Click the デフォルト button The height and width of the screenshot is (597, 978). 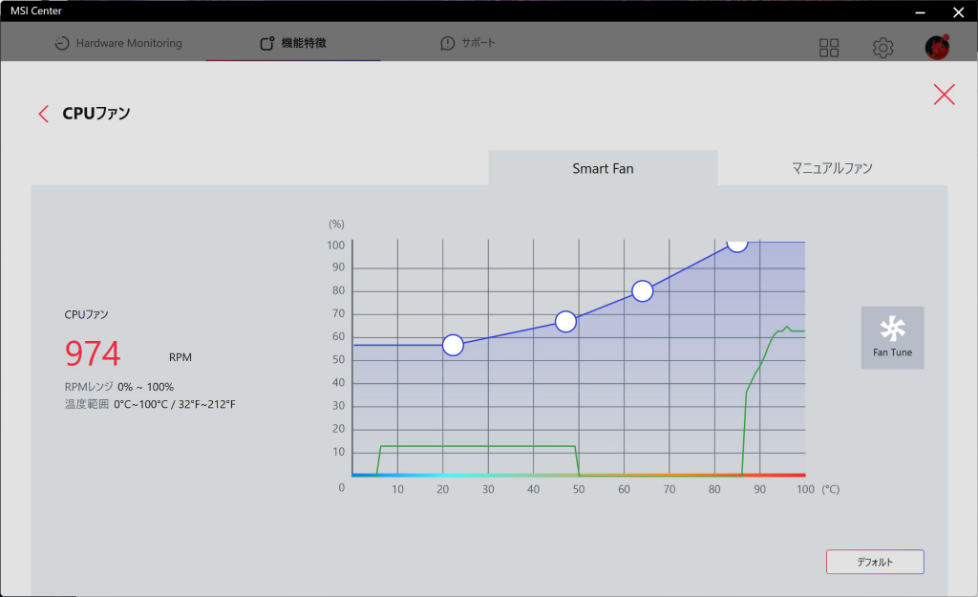click(875, 562)
